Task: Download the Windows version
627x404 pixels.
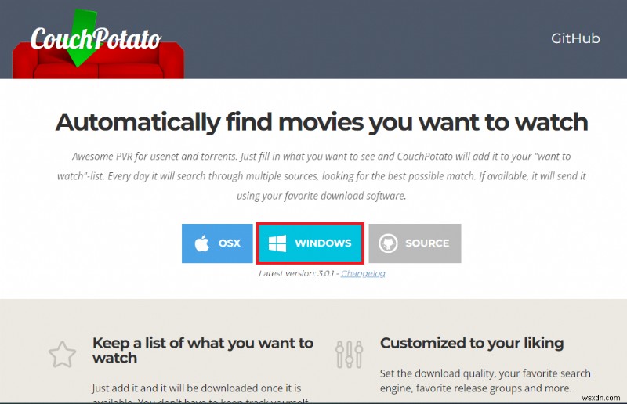Action: (x=310, y=243)
